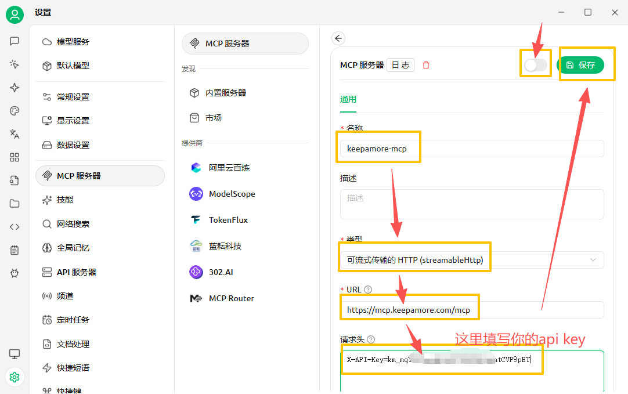This screenshot has height=394, width=628.
Task: Open 模型服务 settings
Action: 100,42
